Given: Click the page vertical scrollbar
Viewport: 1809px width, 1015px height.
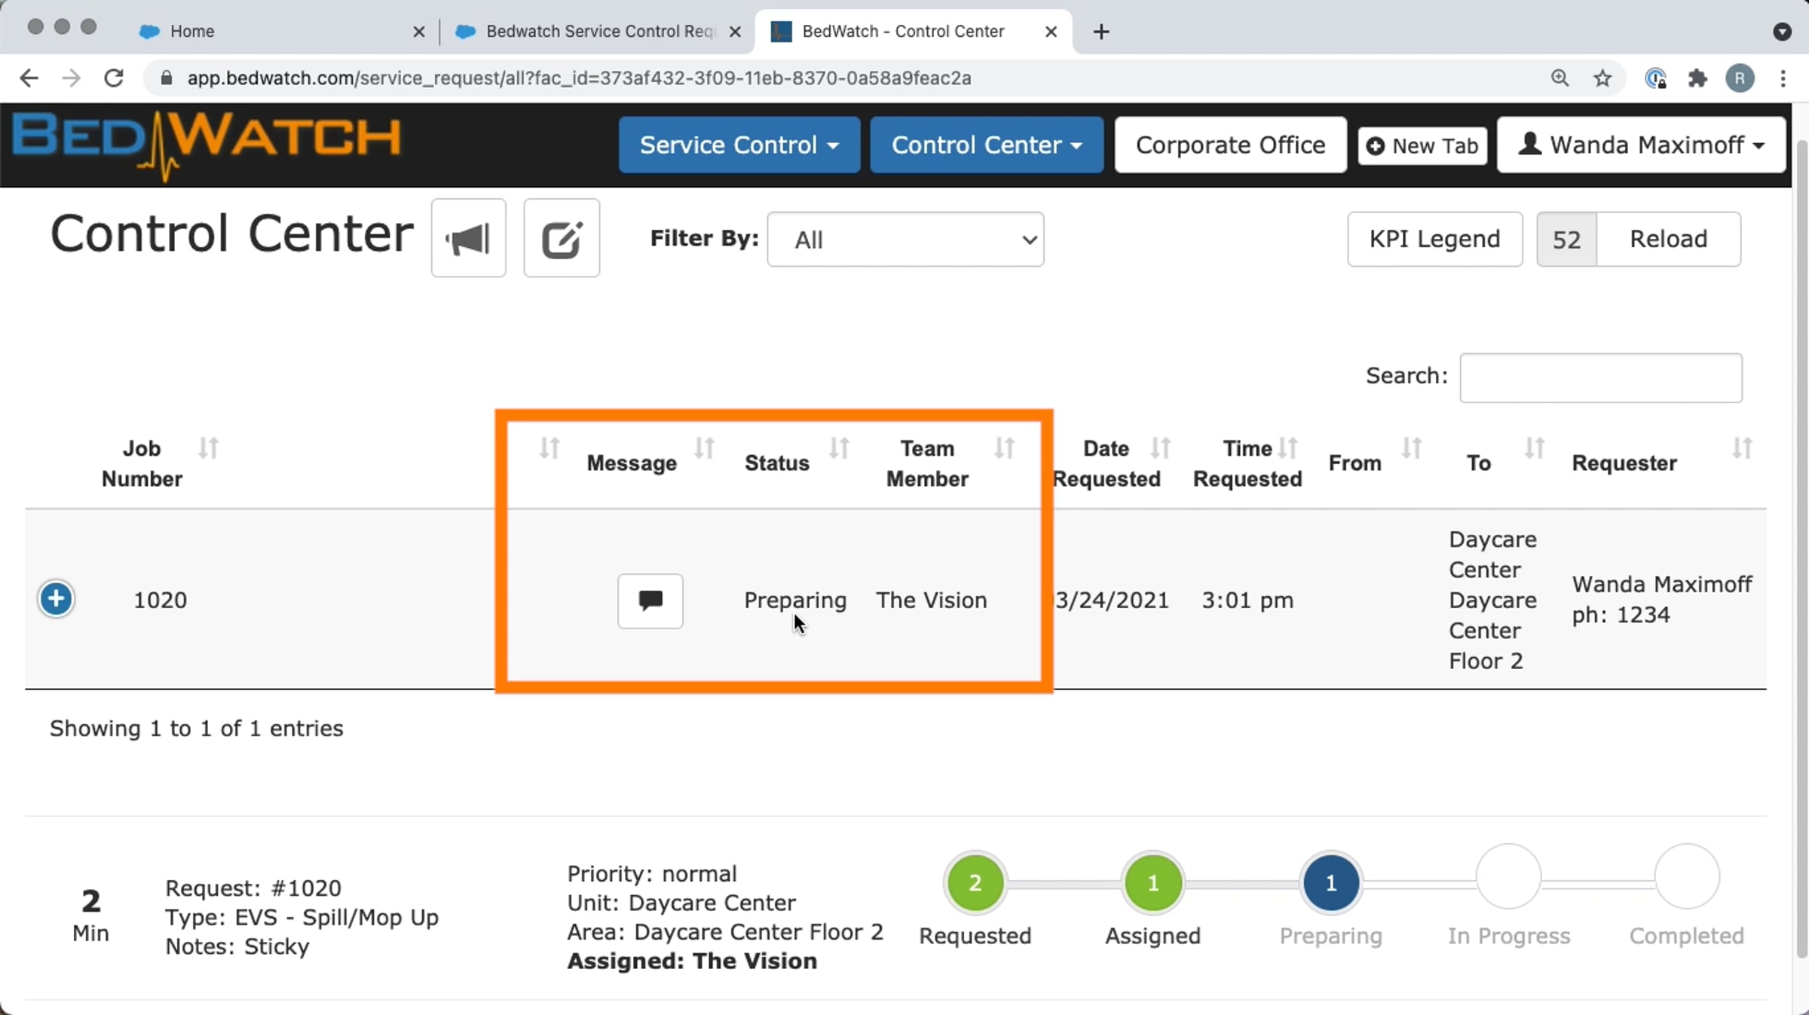Looking at the screenshot, I should coord(1801,549).
